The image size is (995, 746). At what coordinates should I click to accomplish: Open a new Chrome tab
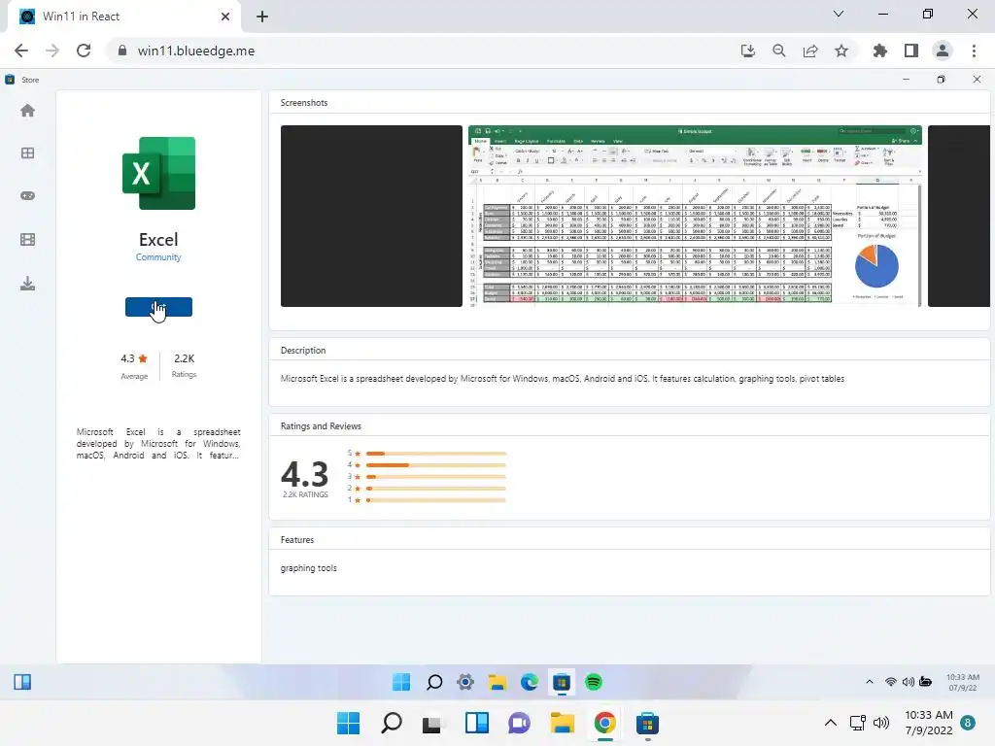(x=262, y=17)
